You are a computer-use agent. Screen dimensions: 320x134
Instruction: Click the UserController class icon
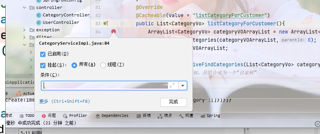pyautogui.click(x=38, y=22)
